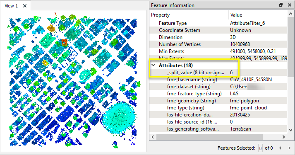
Task: Select the LAS feature type value
Action: click(234, 94)
